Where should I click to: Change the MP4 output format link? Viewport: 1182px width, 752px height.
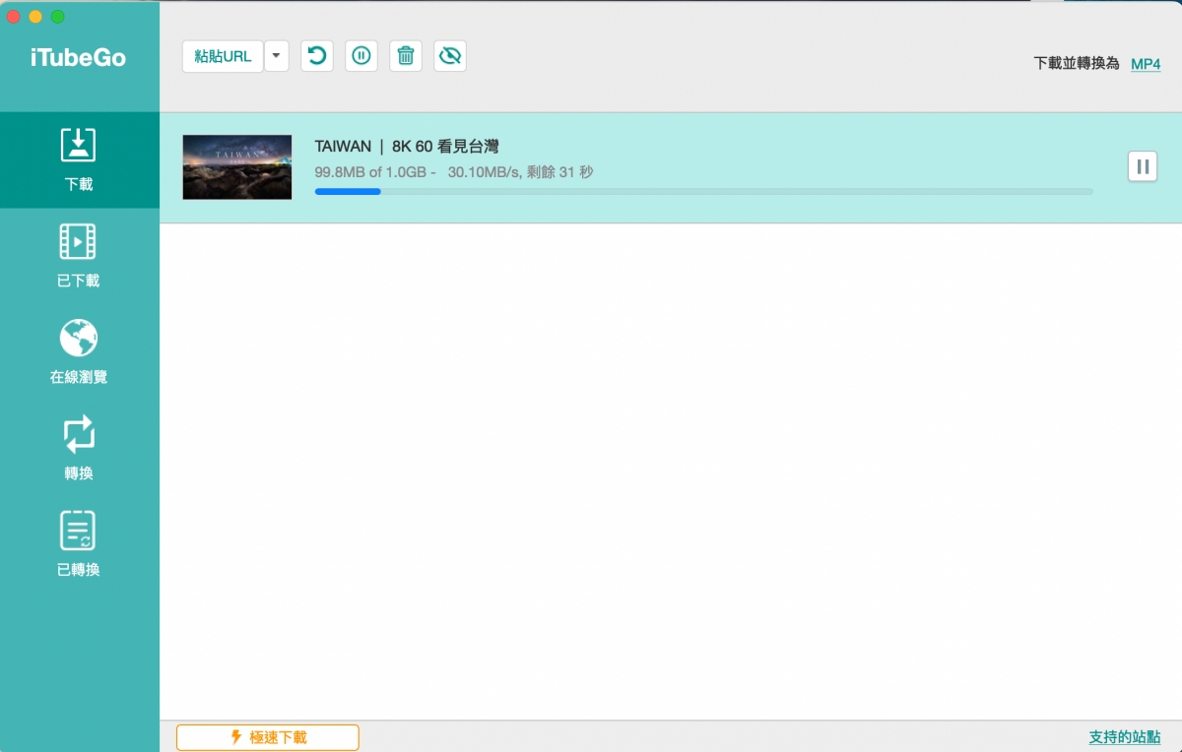tap(1146, 64)
